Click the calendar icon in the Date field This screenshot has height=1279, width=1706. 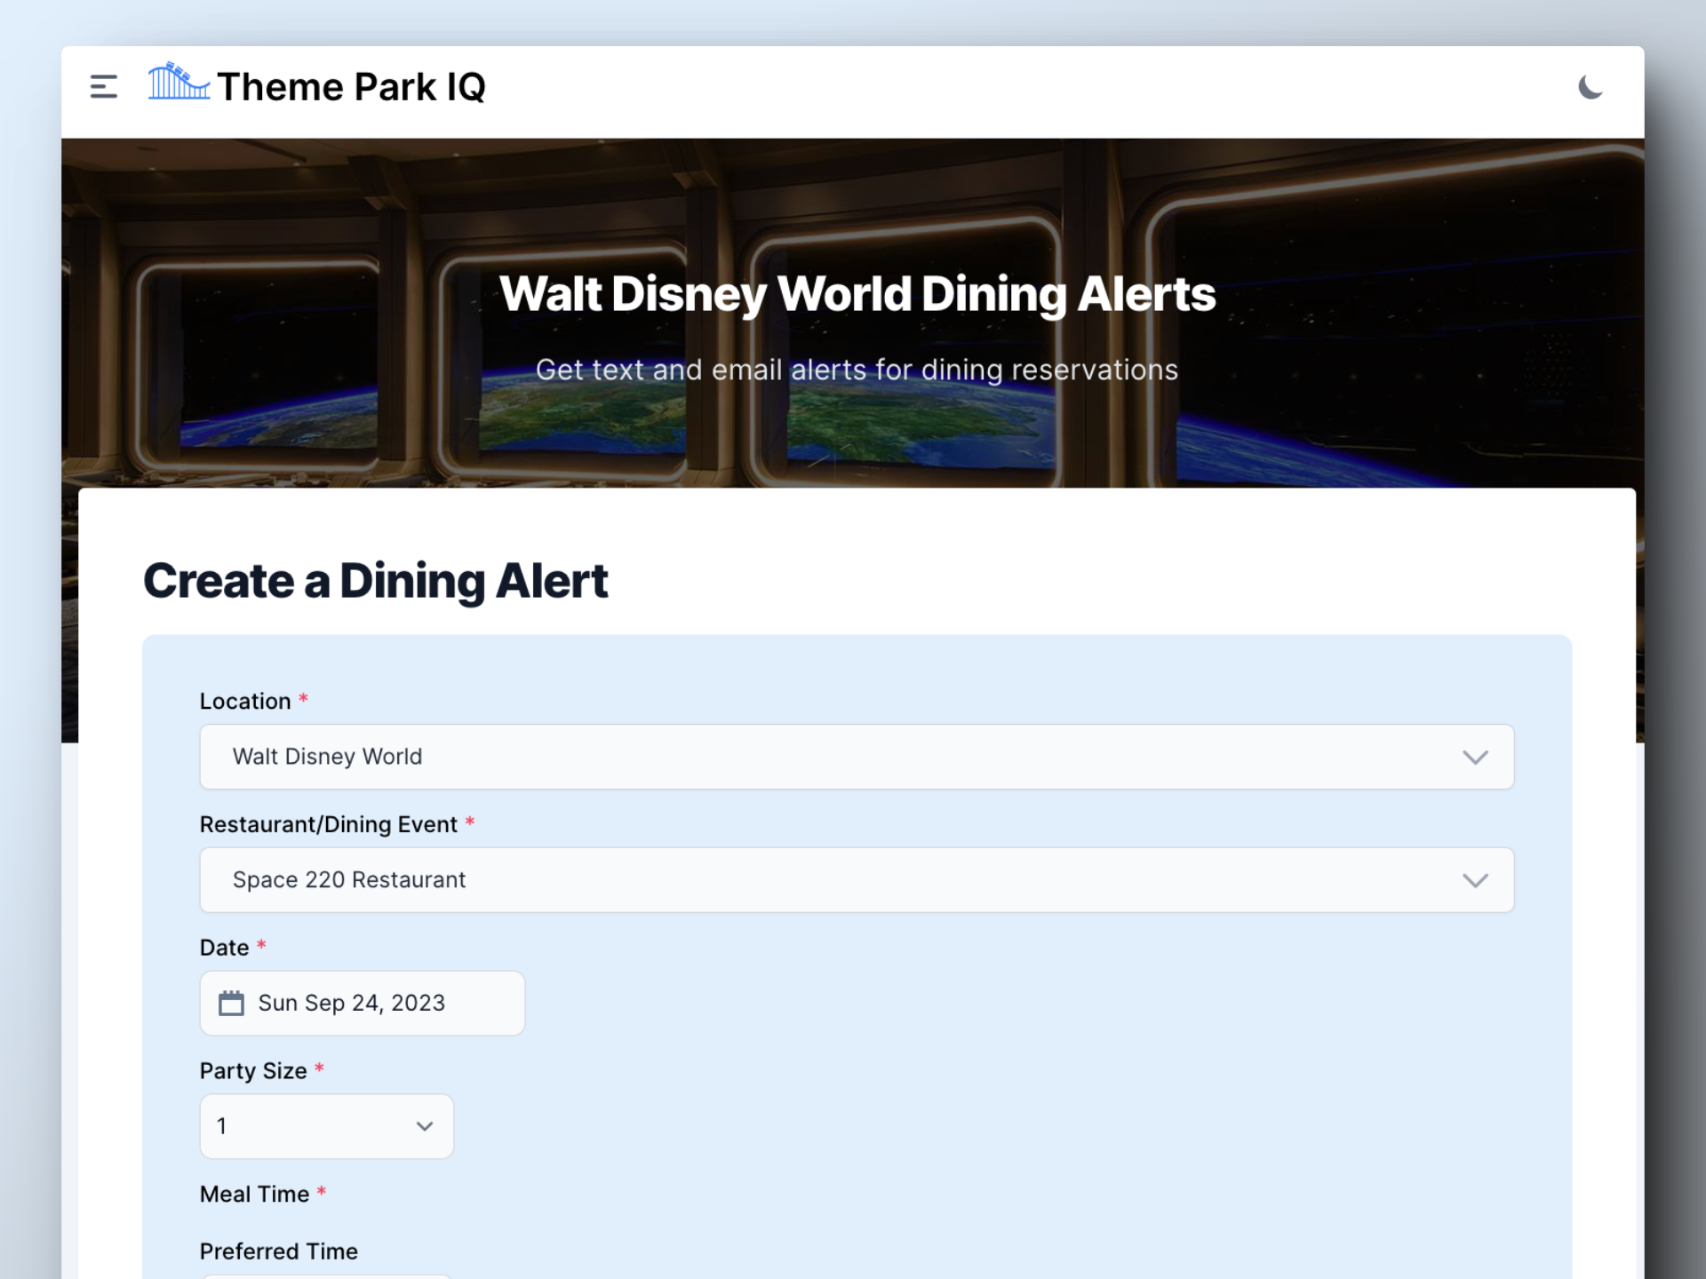pyautogui.click(x=231, y=1003)
